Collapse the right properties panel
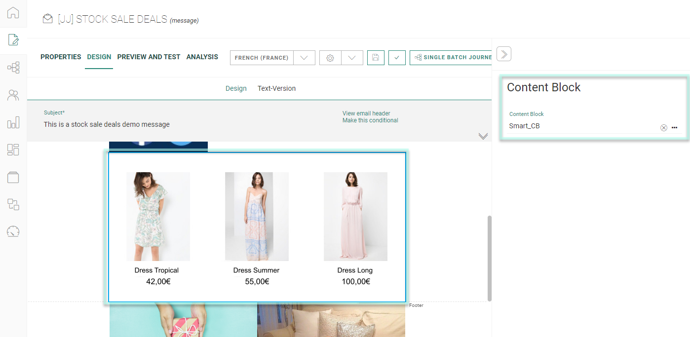Screen dimensions: 690x337 (x=504, y=54)
